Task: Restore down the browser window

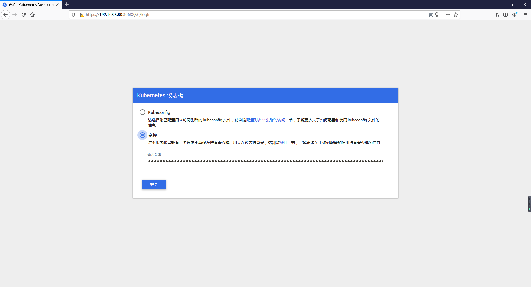Action: click(x=512, y=4)
